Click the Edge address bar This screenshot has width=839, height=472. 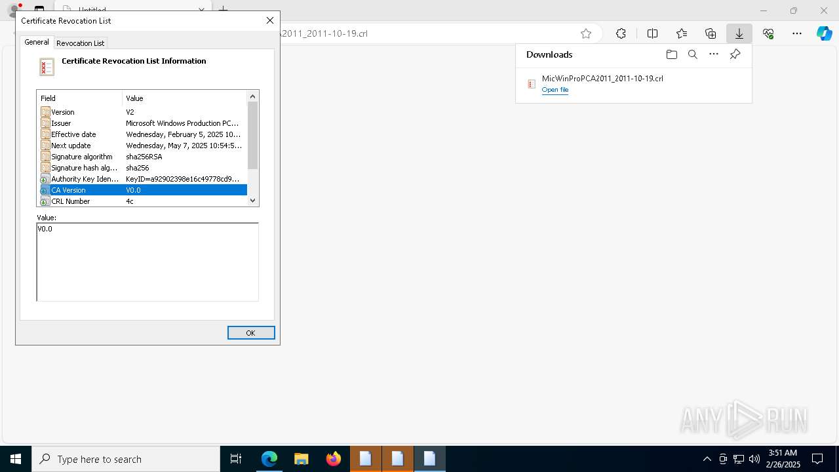click(x=426, y=33)
